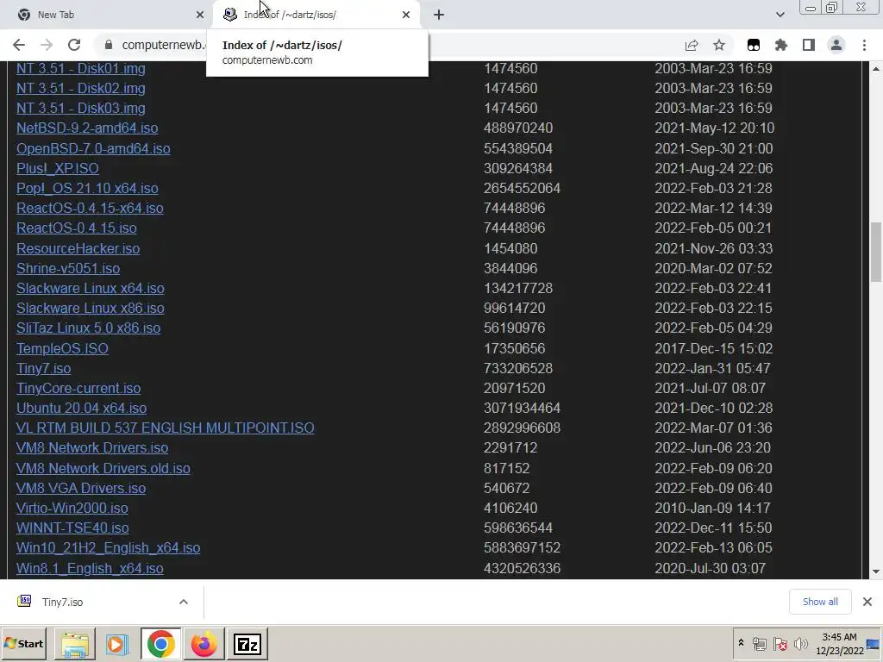
Task: Click the taskbar clock showing 3:45 AM
Action: 839,643
